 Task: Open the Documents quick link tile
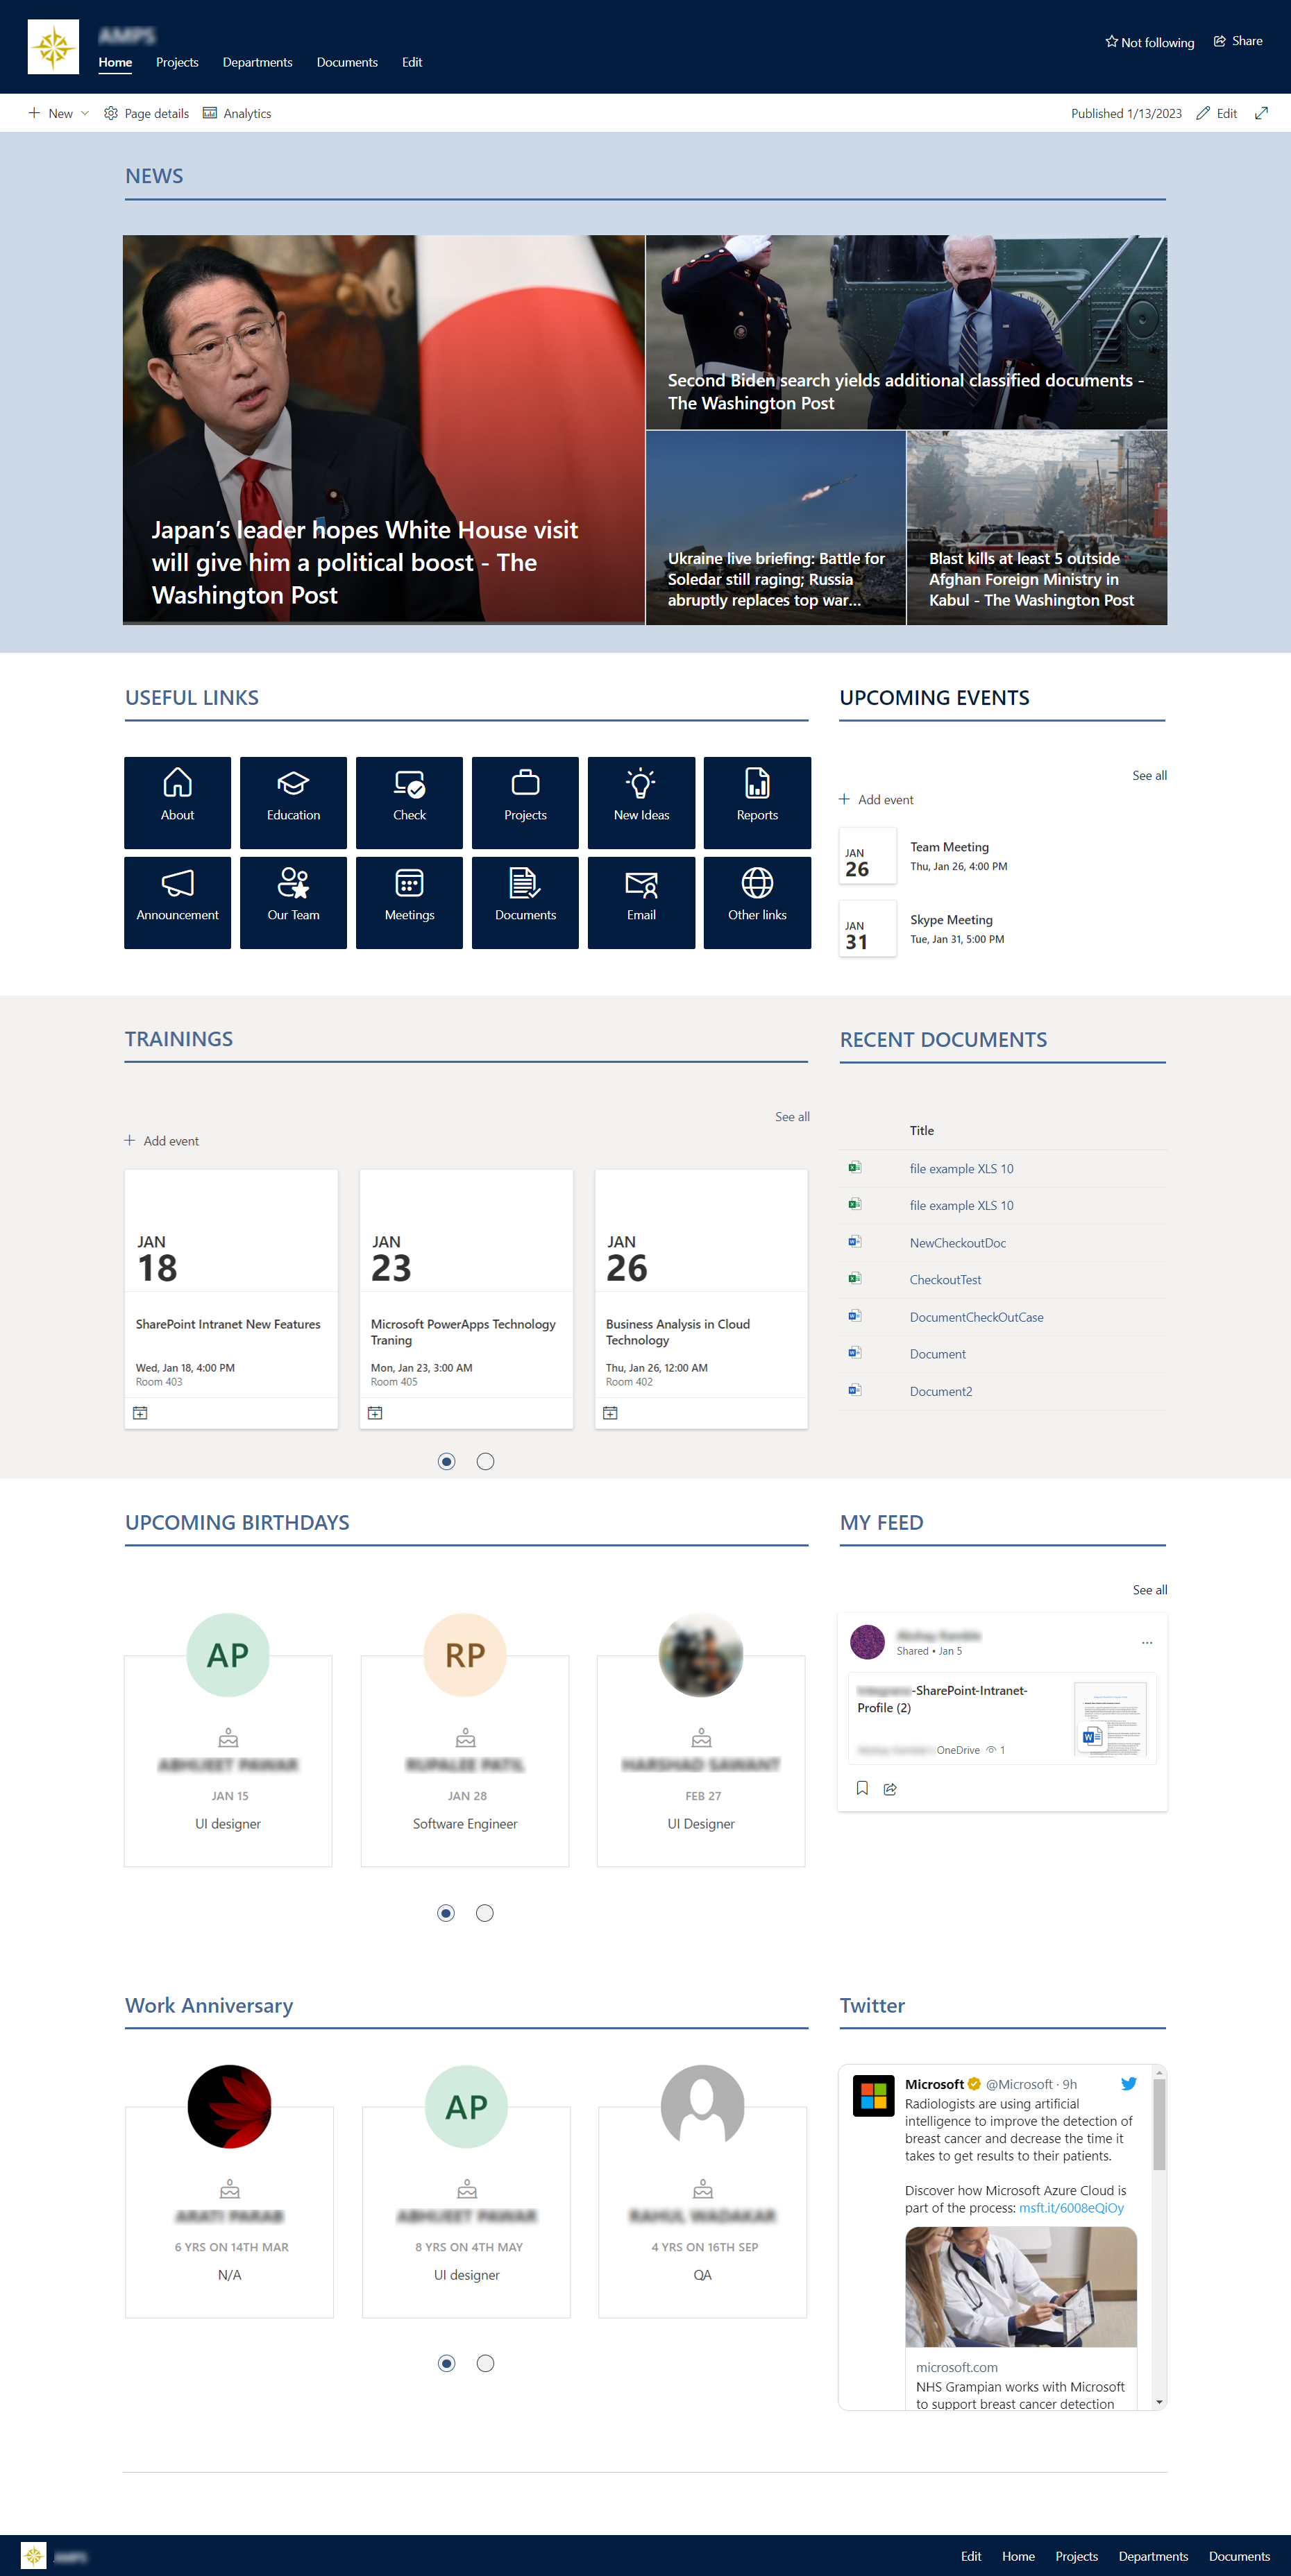tap(525, 902)
